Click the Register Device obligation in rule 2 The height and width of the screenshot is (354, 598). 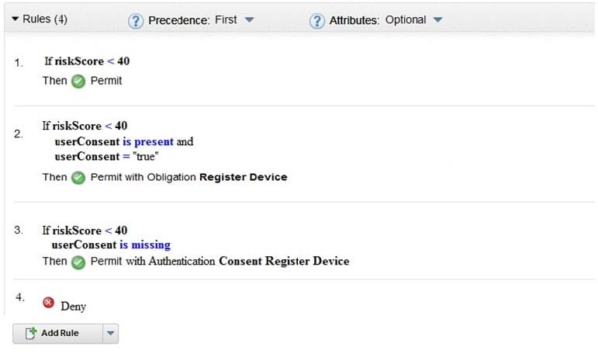pyautogui.click(x=243, y=177)
